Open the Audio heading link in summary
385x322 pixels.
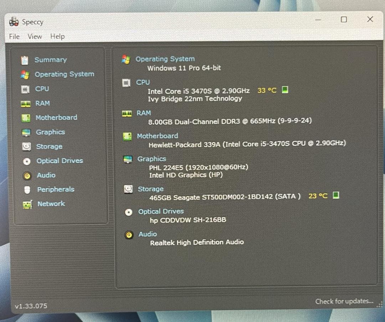(x=148, y=234)
